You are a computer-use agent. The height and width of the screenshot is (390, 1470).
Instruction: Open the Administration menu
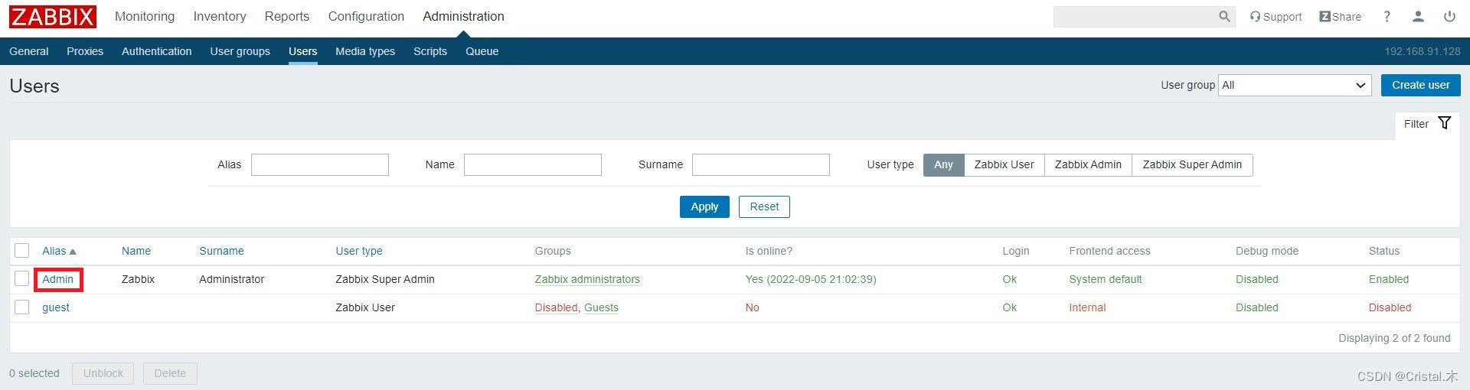click(x=463, y=16)
